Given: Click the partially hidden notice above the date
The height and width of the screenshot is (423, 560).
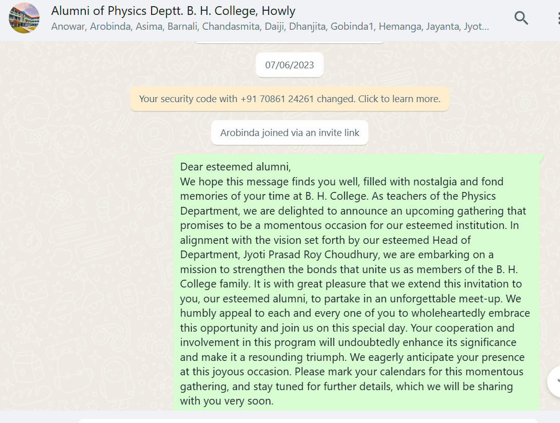Looking at the screenshot, I should pos(289,41).
